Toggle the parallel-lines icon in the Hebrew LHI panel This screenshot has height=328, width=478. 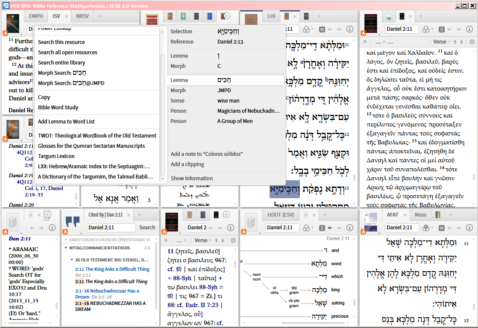point(322,29)
